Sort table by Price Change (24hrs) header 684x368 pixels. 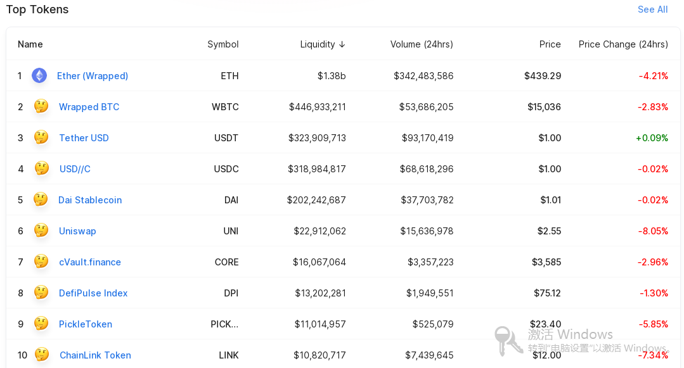point(623,44)
